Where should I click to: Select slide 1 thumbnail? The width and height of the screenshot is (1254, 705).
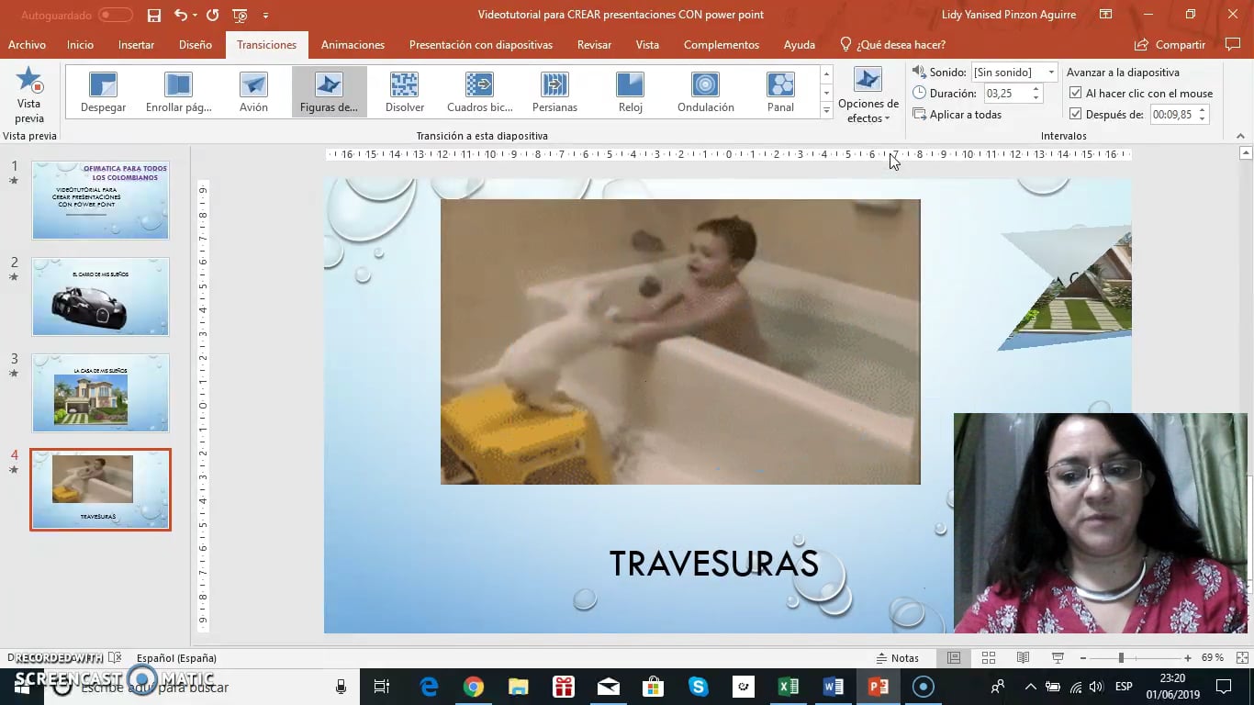click(x=101, y=200)
